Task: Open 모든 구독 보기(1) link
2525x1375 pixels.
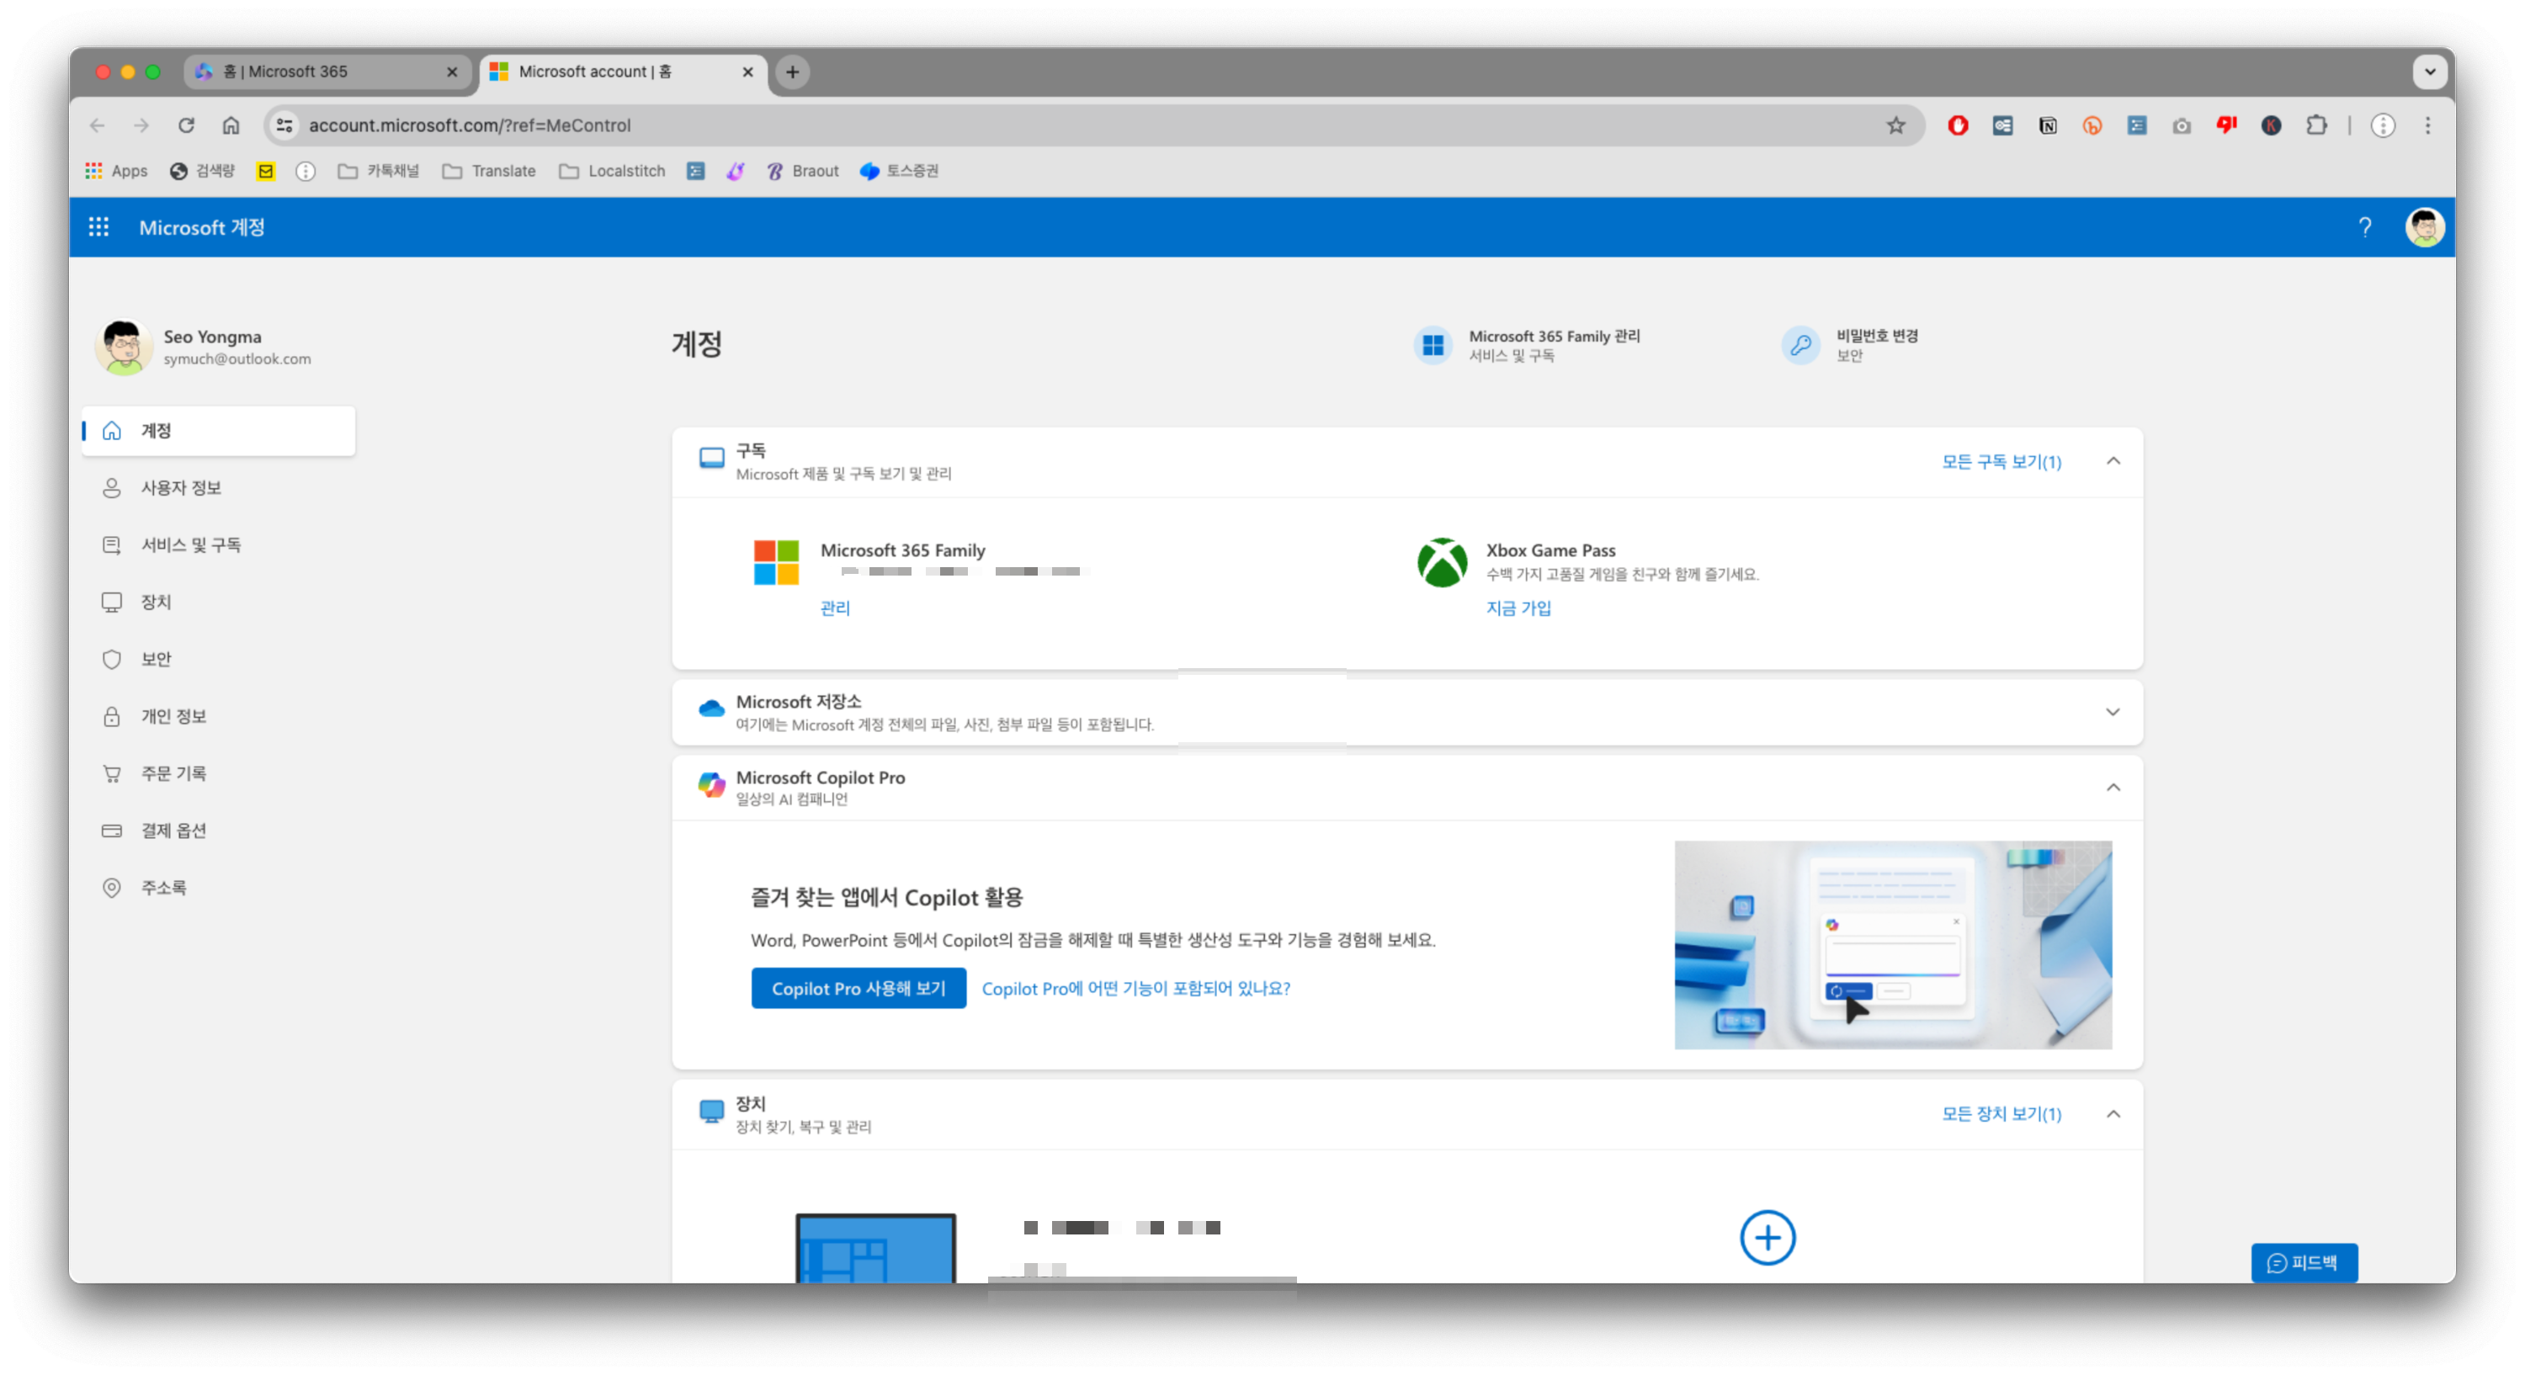Action: point(2001,462)
